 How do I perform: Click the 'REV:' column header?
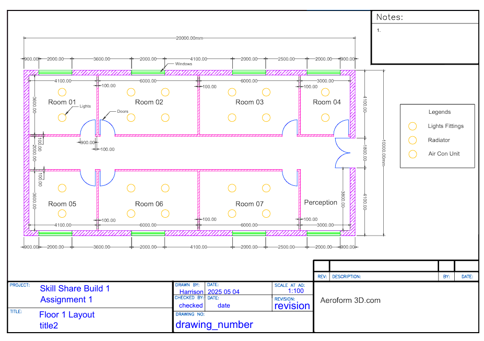[322, 277]
